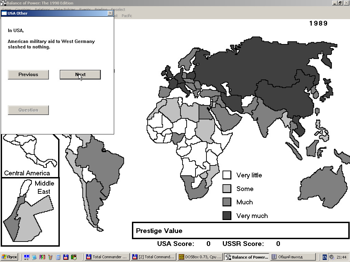Screen dimensions: 350x262
Task: Open the Calculator quick launch icon
Action: (x=58, y=257)
